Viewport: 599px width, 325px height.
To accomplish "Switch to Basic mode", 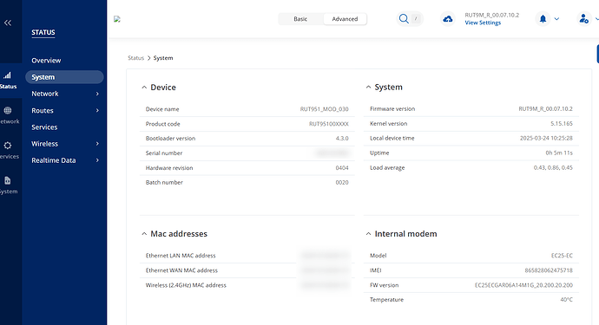I will [300, 19].
